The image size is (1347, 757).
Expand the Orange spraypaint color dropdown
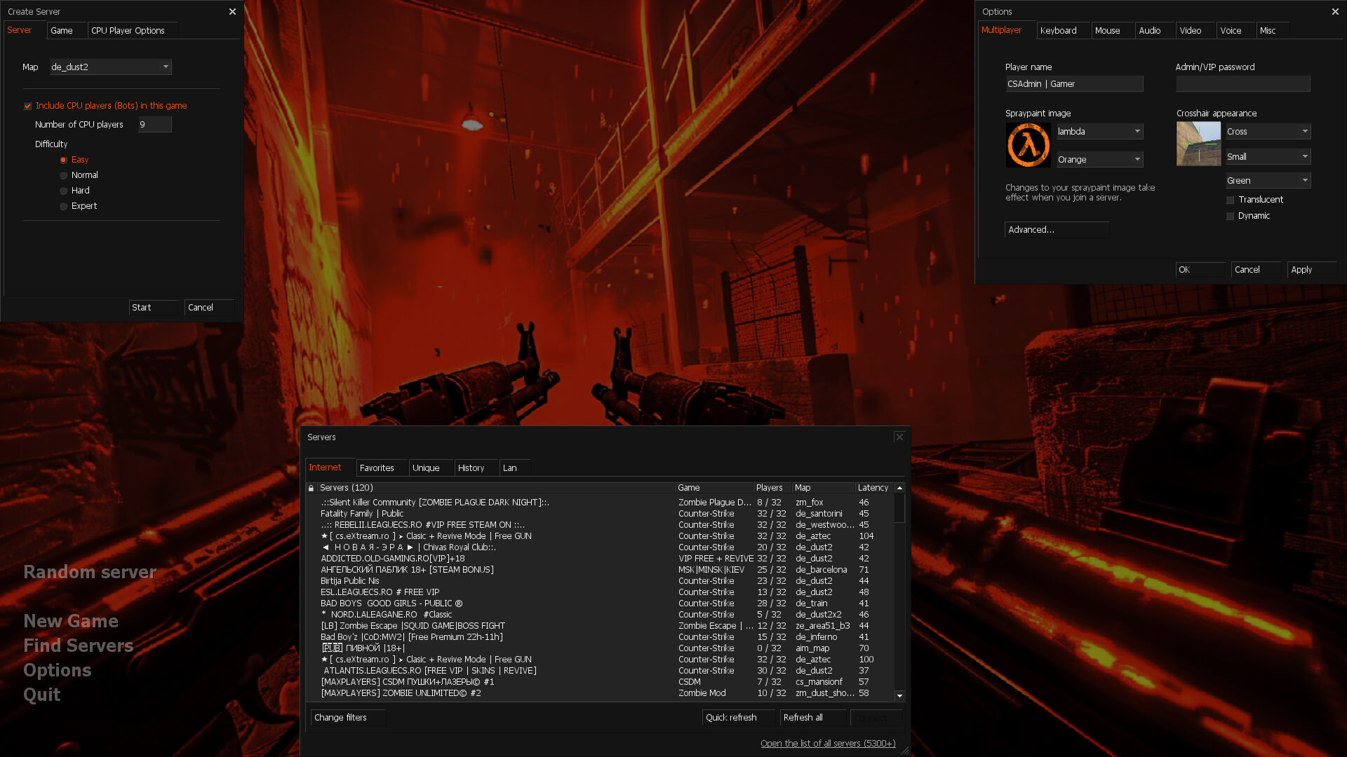point(1099,160)
